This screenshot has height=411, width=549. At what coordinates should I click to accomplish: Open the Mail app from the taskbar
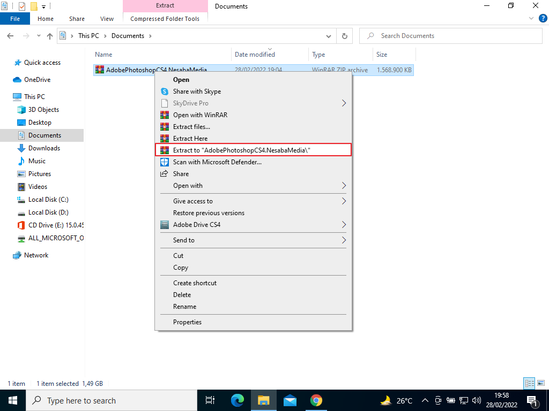(290, 400)
